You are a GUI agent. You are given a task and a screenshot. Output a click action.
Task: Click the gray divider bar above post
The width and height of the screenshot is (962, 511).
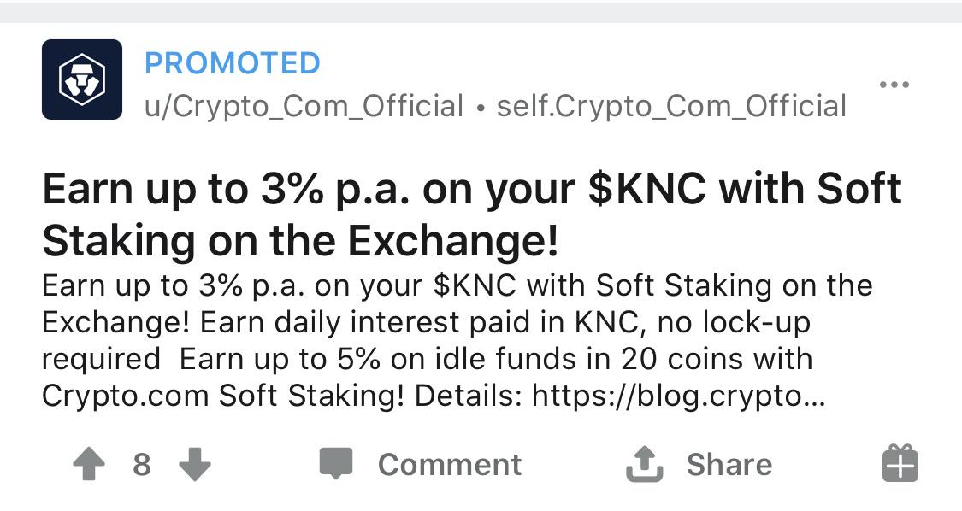coord(481,11)
